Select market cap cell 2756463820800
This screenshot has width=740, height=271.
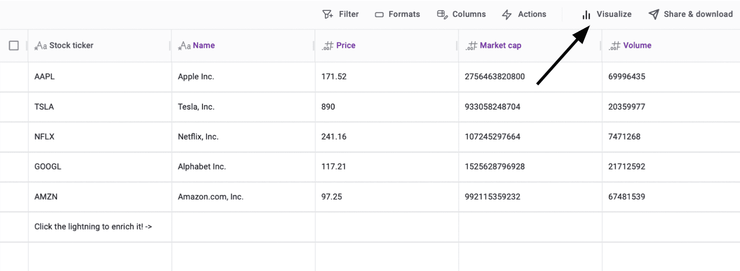530,77
